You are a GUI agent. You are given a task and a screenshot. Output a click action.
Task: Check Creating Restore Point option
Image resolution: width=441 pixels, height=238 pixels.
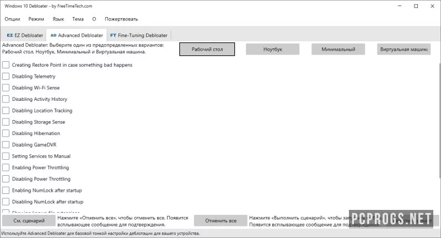point(6,65)
